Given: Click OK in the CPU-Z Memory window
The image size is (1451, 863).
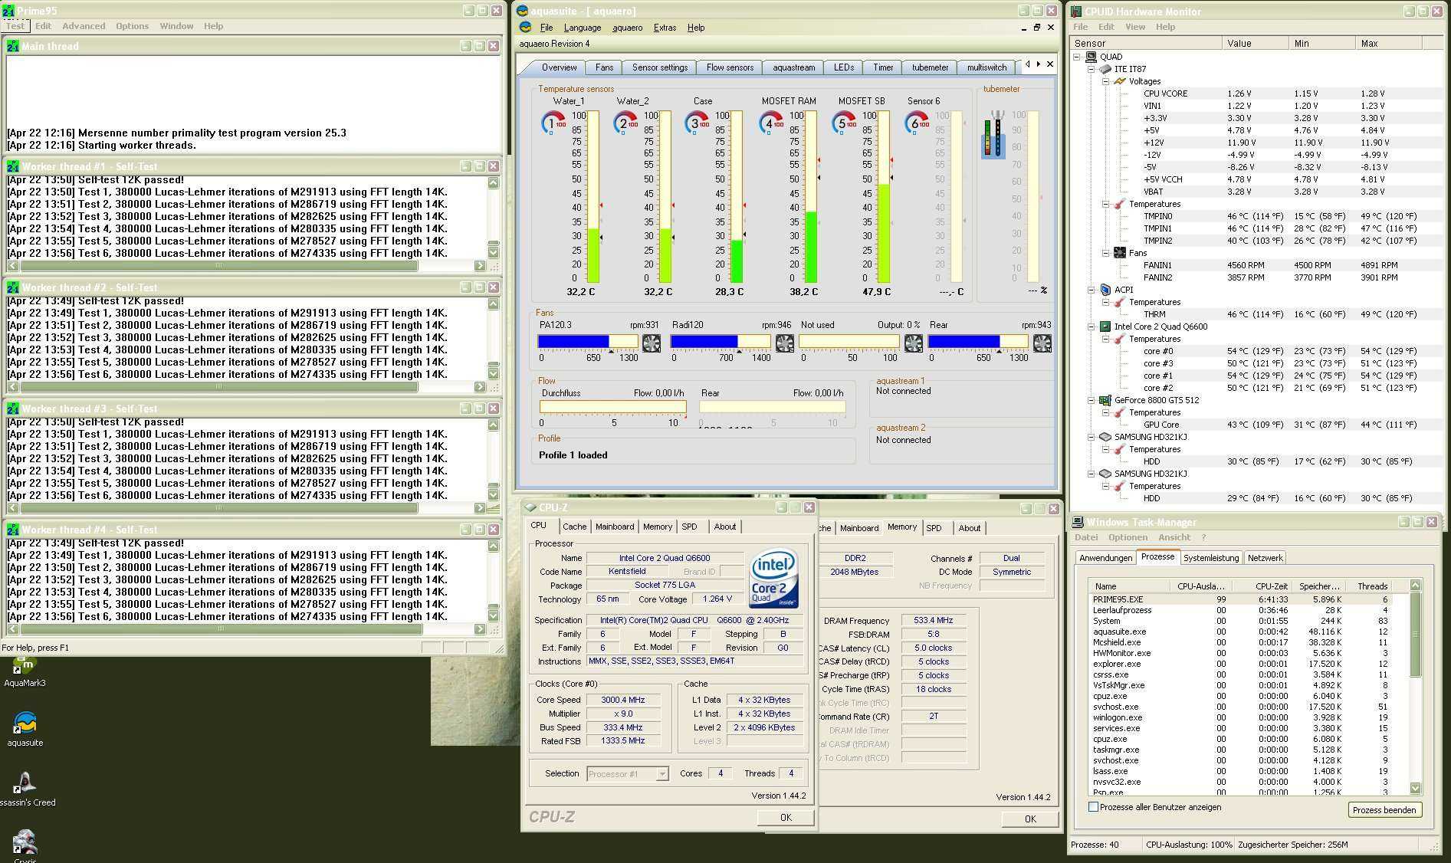Looking at the screenshot, I should coord(1030,819).
